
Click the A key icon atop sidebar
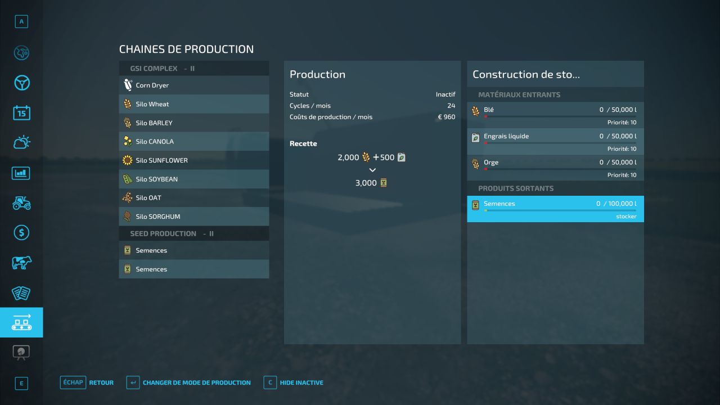click(21, 22)
